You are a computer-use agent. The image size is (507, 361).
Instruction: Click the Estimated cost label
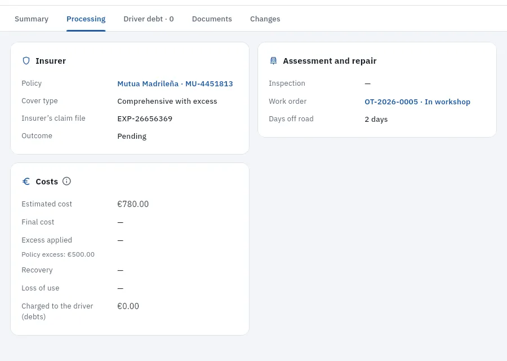tap(47, 204)
